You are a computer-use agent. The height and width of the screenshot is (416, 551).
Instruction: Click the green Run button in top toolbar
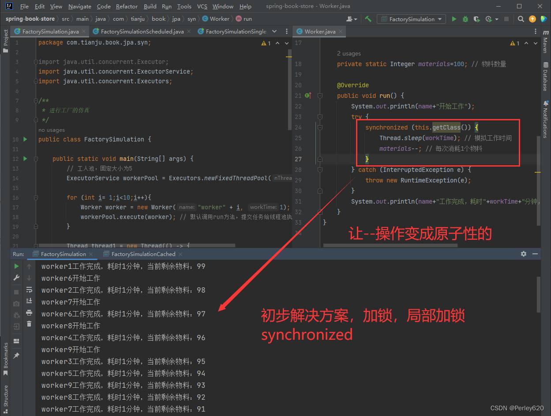[x=454, y=19]
